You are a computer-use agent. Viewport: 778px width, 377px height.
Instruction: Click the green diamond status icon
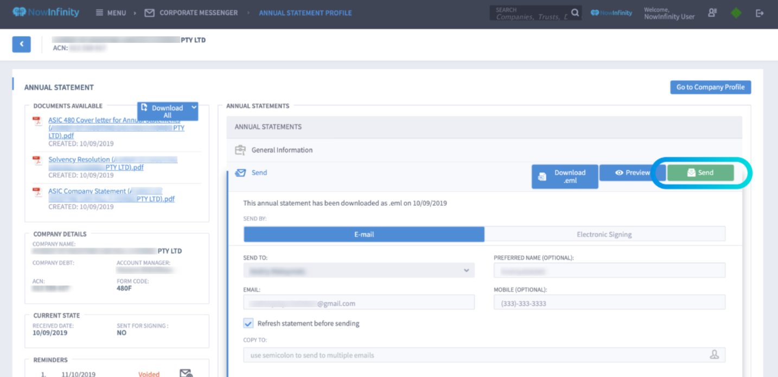(736, 12)
